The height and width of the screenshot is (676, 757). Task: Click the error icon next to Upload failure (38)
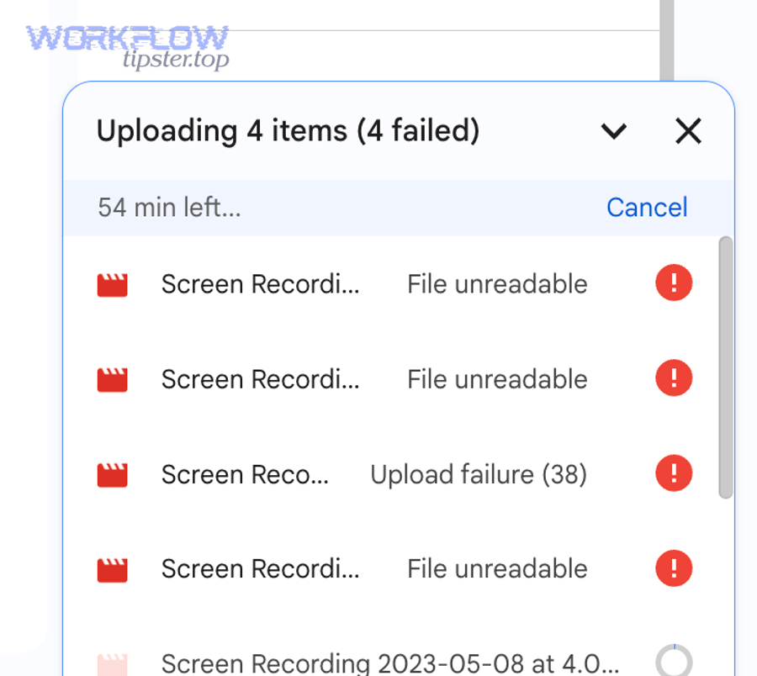(x=673, y=473)
